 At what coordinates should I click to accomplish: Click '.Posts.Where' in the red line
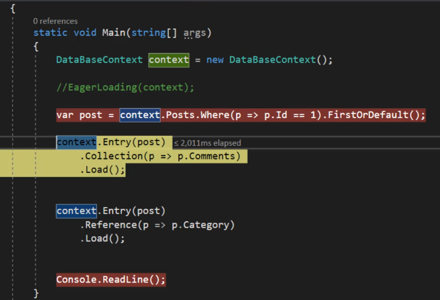click(195, 115)
